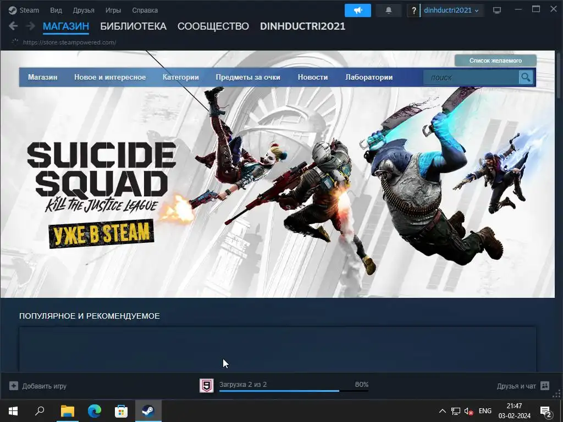Click the Добавить игру label
This screenshot has height=422, width=563.
click(x=44, y=386)
